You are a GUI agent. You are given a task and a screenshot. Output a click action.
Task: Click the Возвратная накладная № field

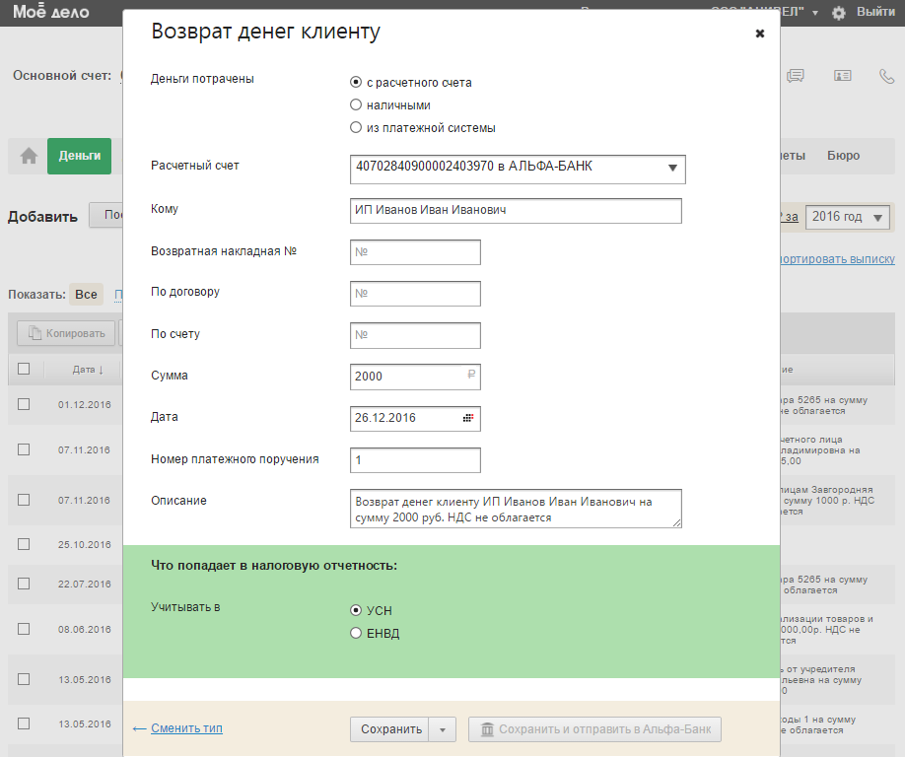click(415, 252)
